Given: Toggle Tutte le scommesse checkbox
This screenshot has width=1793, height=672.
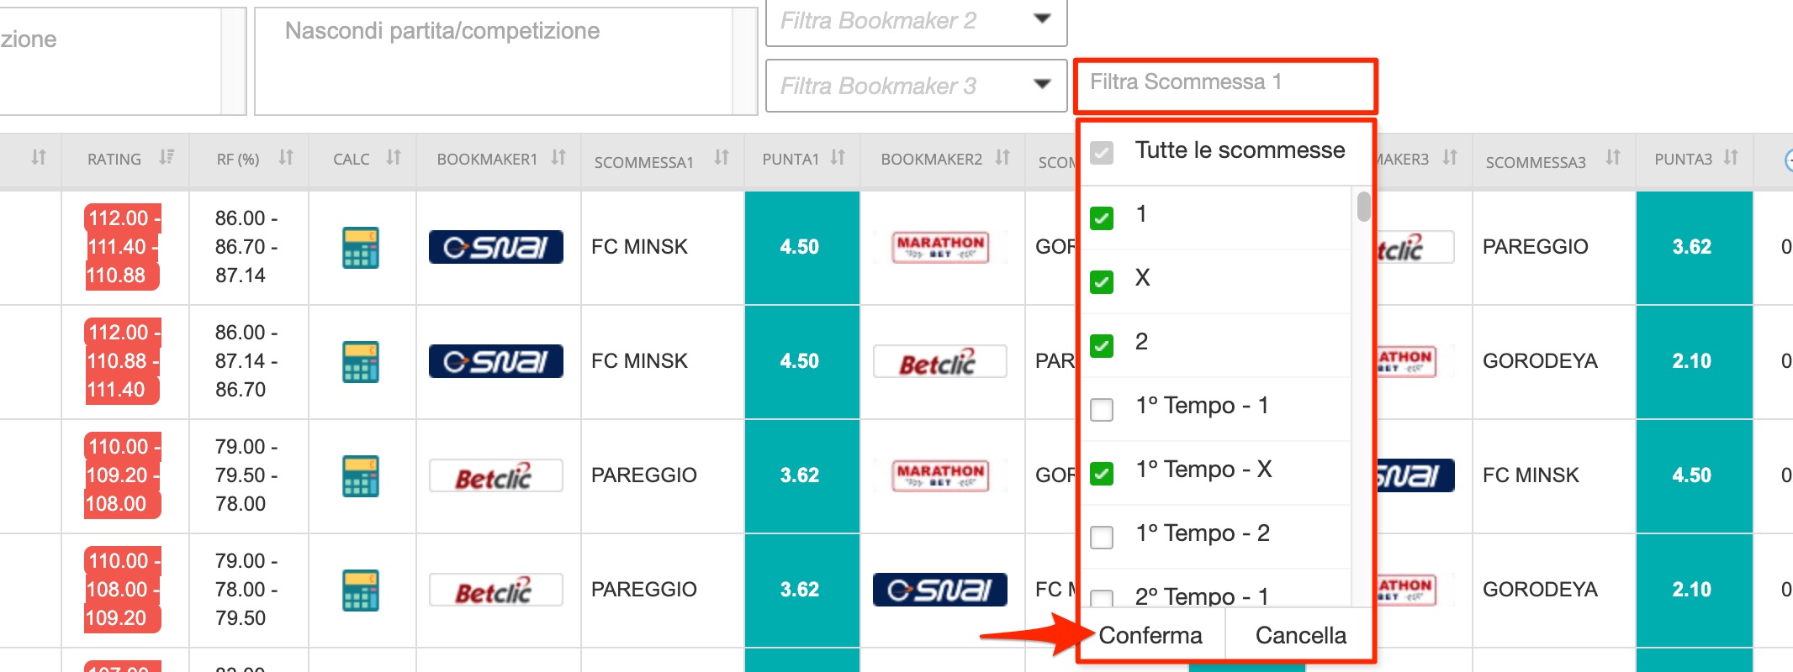Looking at the screenshot, I should click(1102, 153).
